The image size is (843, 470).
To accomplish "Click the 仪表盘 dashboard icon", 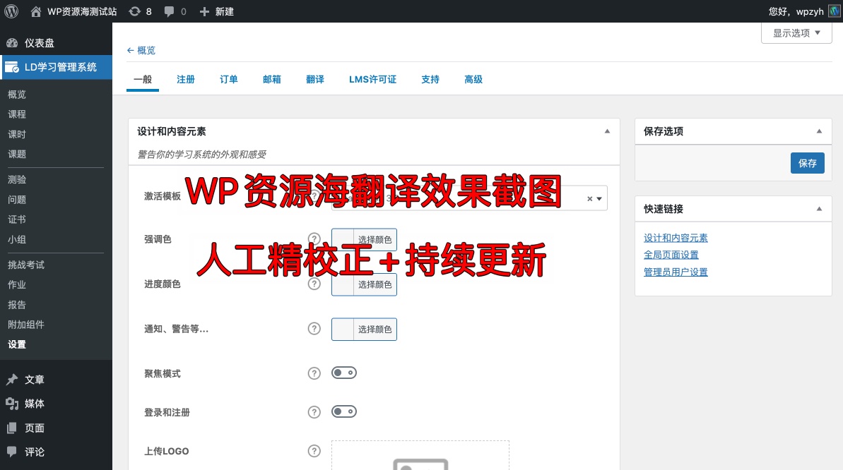I will [12, 43].
